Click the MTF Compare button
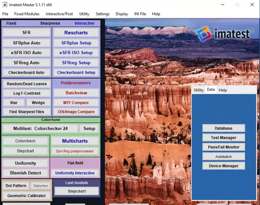Screen dimensions: 260x205 76,102
